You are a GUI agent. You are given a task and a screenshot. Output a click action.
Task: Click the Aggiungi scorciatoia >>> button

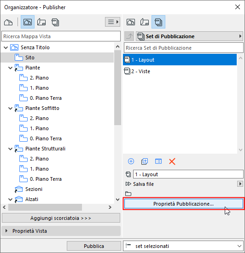coord(61,218)
